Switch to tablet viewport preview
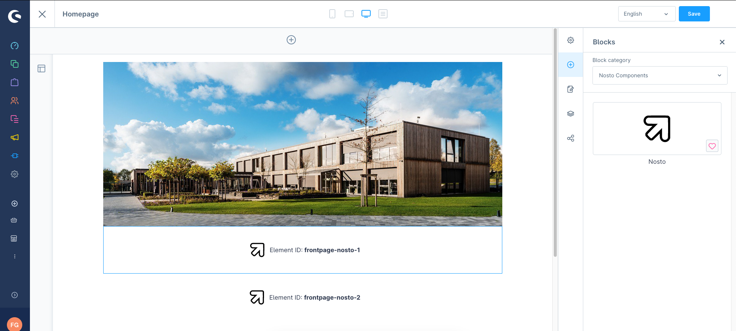This screenshot has width=736, height=331. 349,14
